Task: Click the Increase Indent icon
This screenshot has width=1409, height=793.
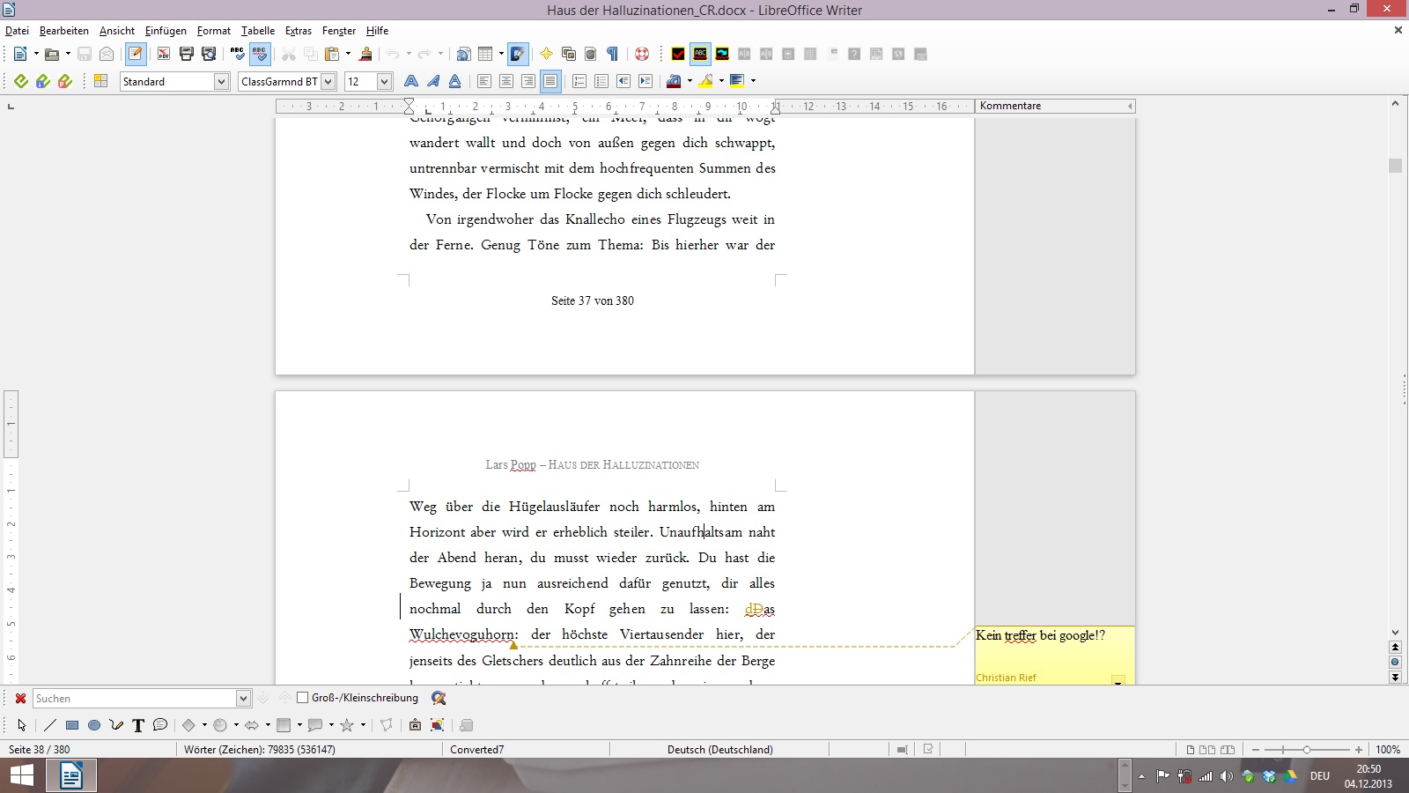Action: pos(645,81)
